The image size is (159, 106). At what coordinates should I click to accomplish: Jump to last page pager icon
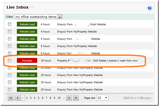coord(76,98)
